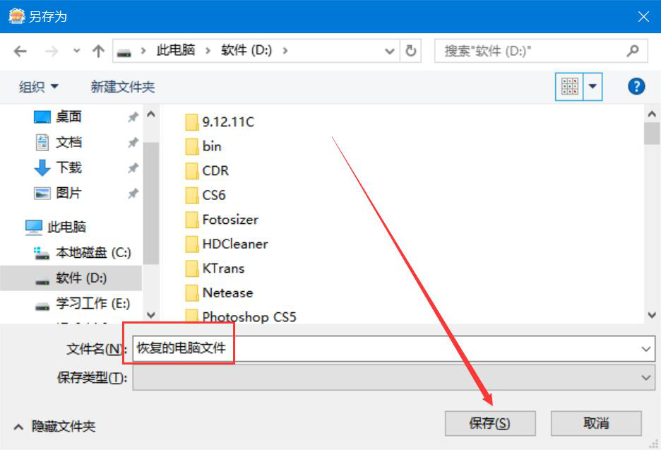Expand the 保存类型 file type dropdown

coord(645,377)
